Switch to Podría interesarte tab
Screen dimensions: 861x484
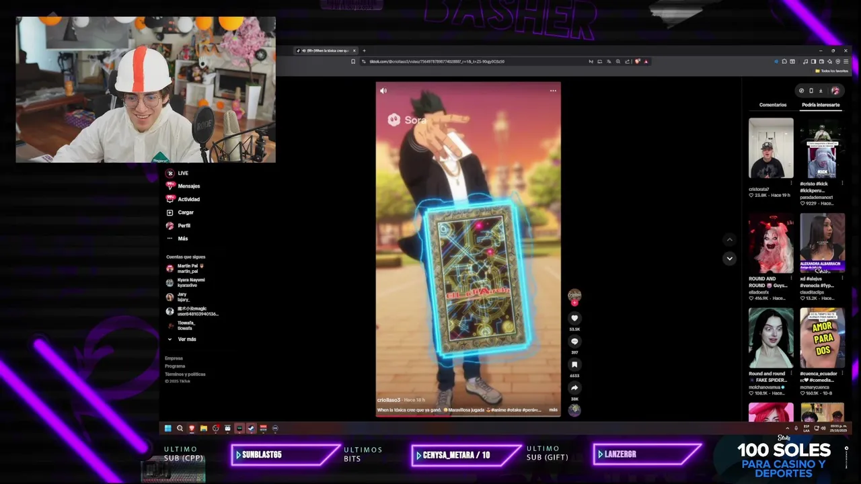tap(821, 105)
